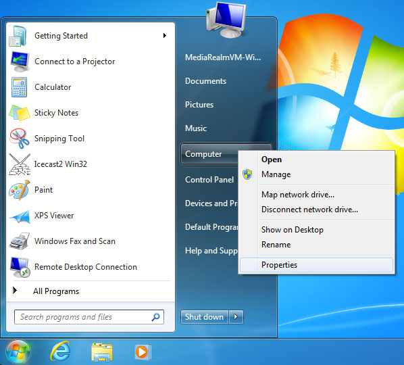Click the XPS Viewer label text
This screenshot has width=404, height=365.
click(x=54, y=216)
